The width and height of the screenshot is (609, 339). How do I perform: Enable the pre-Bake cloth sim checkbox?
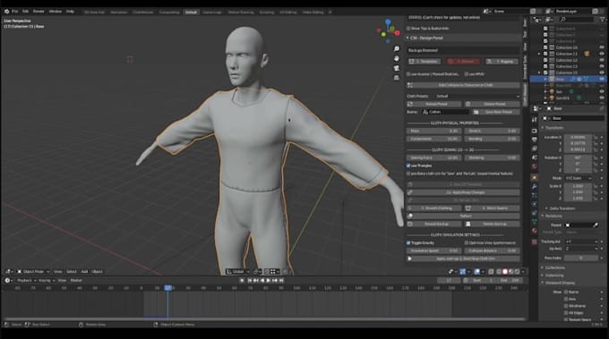pyautogui.click(x=408, y=174)
